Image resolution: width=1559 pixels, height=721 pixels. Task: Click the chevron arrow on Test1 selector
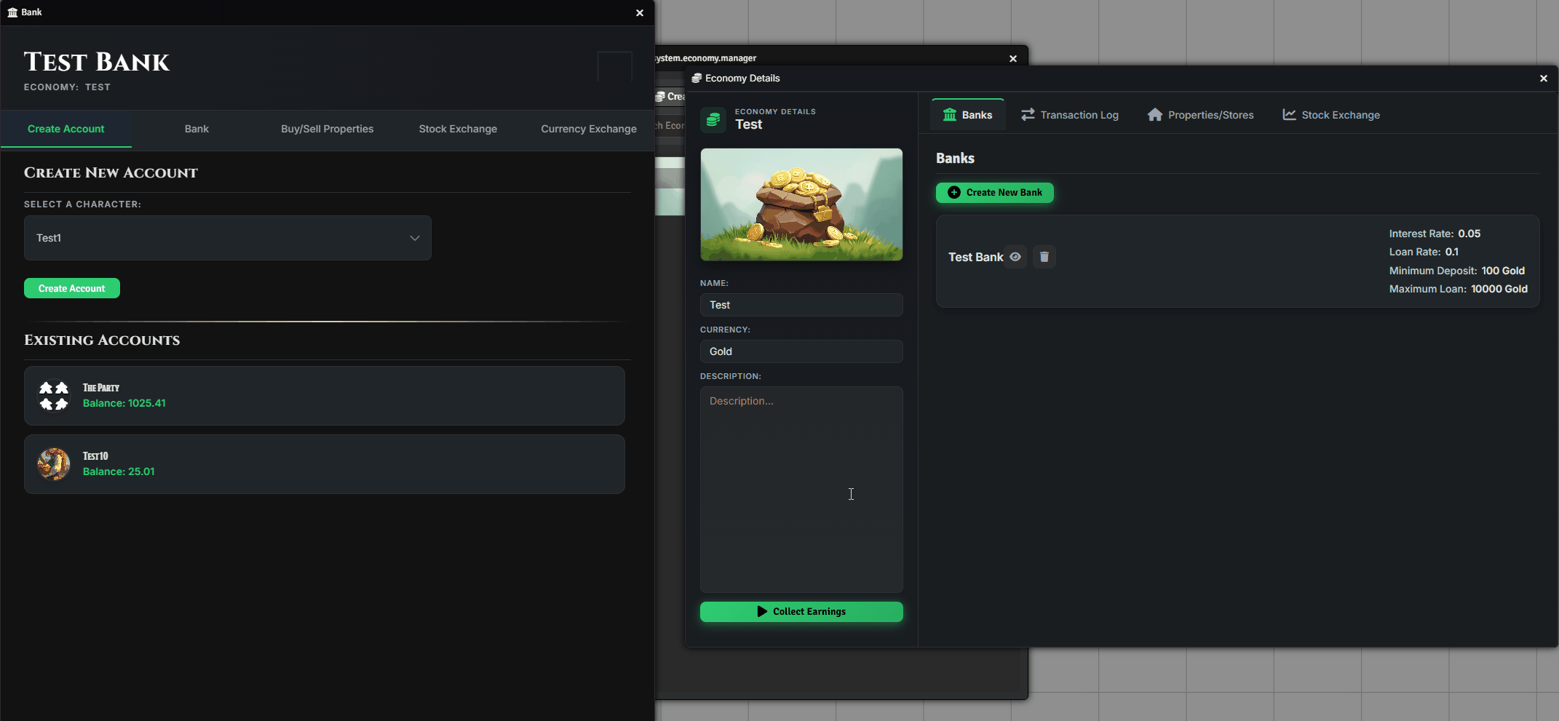(x=415, y=238)
